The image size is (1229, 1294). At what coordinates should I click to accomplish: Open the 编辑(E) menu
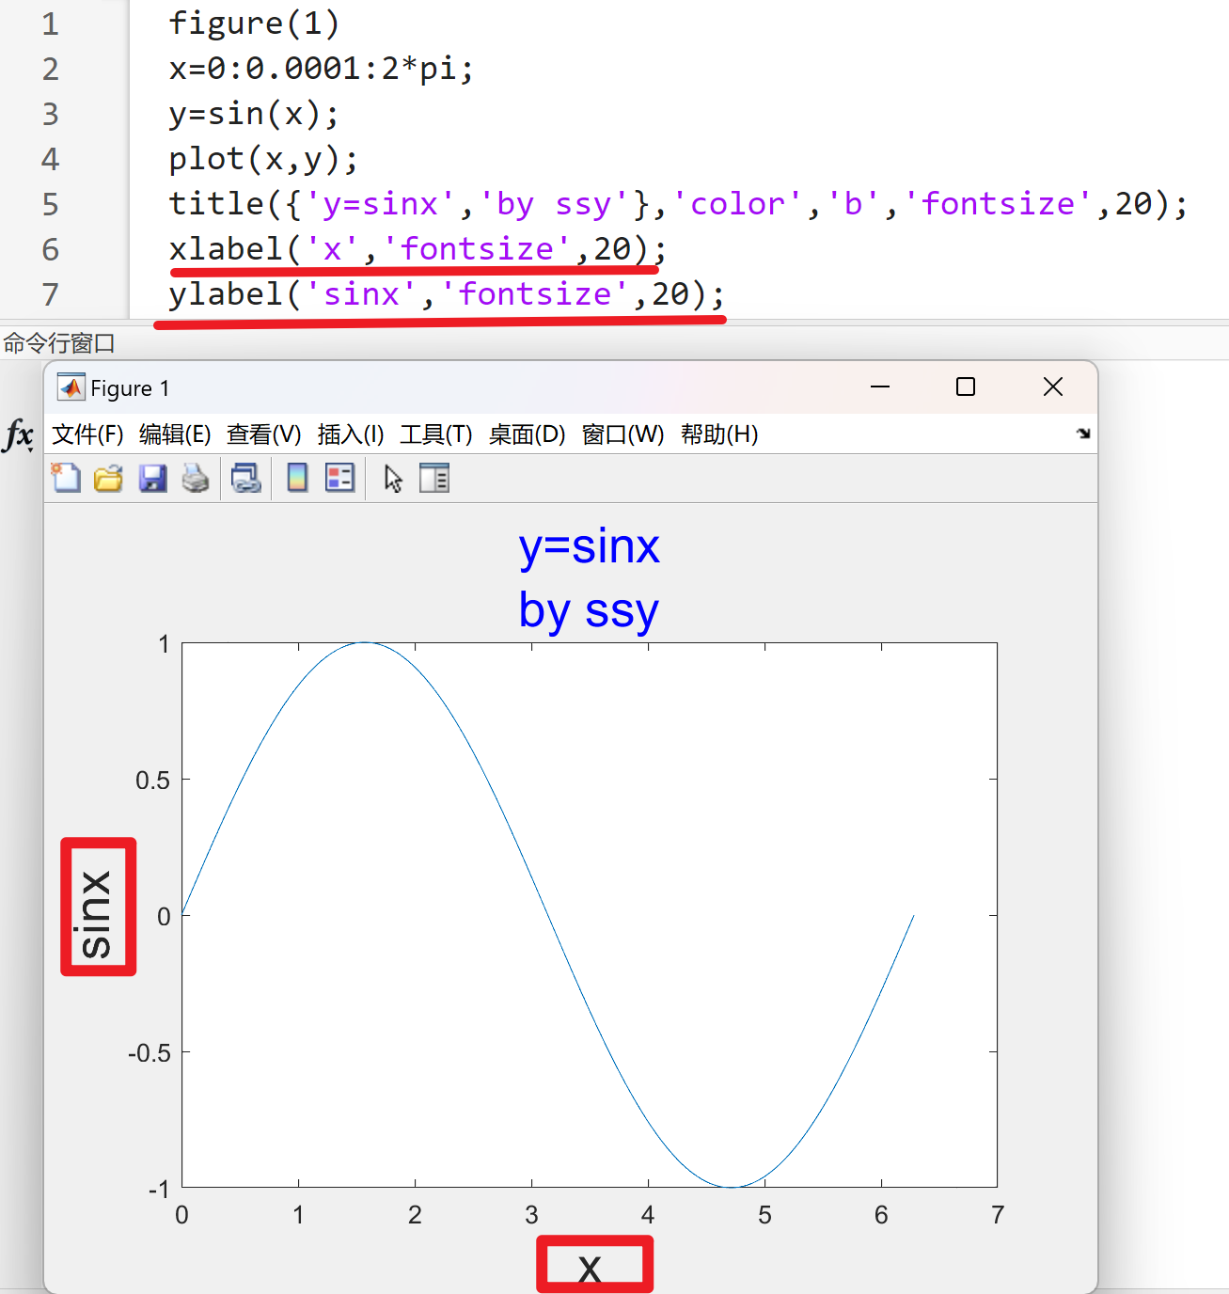175,434
